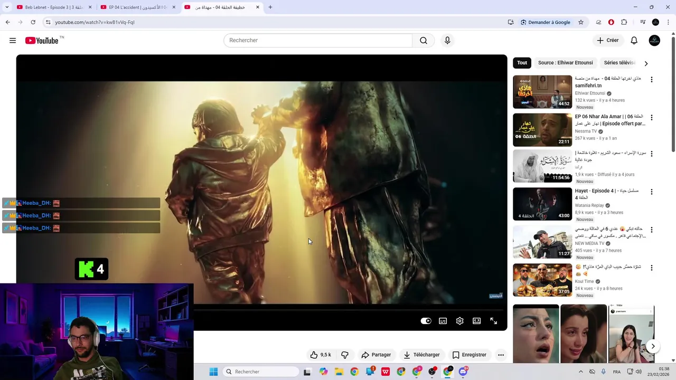Screen dimensions: 676x380
Task: Select the Source : Elhiwar Ettounsi chip
Action: [565, 63]
